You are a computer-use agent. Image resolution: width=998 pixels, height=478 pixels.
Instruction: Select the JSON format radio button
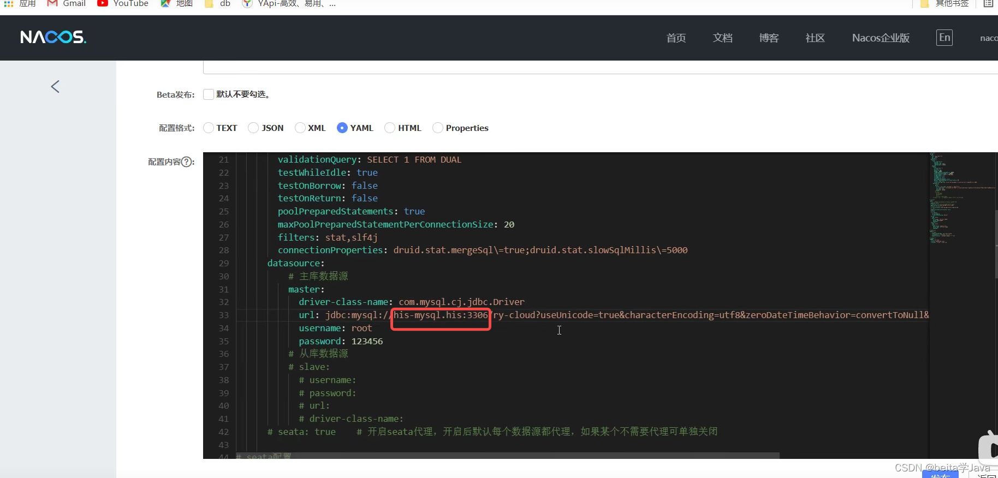[253, 128]
